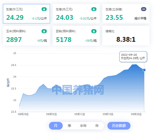Select the 生猪(外三元) price card title
This screenshot has width=154, height=133.
point(14,9)
